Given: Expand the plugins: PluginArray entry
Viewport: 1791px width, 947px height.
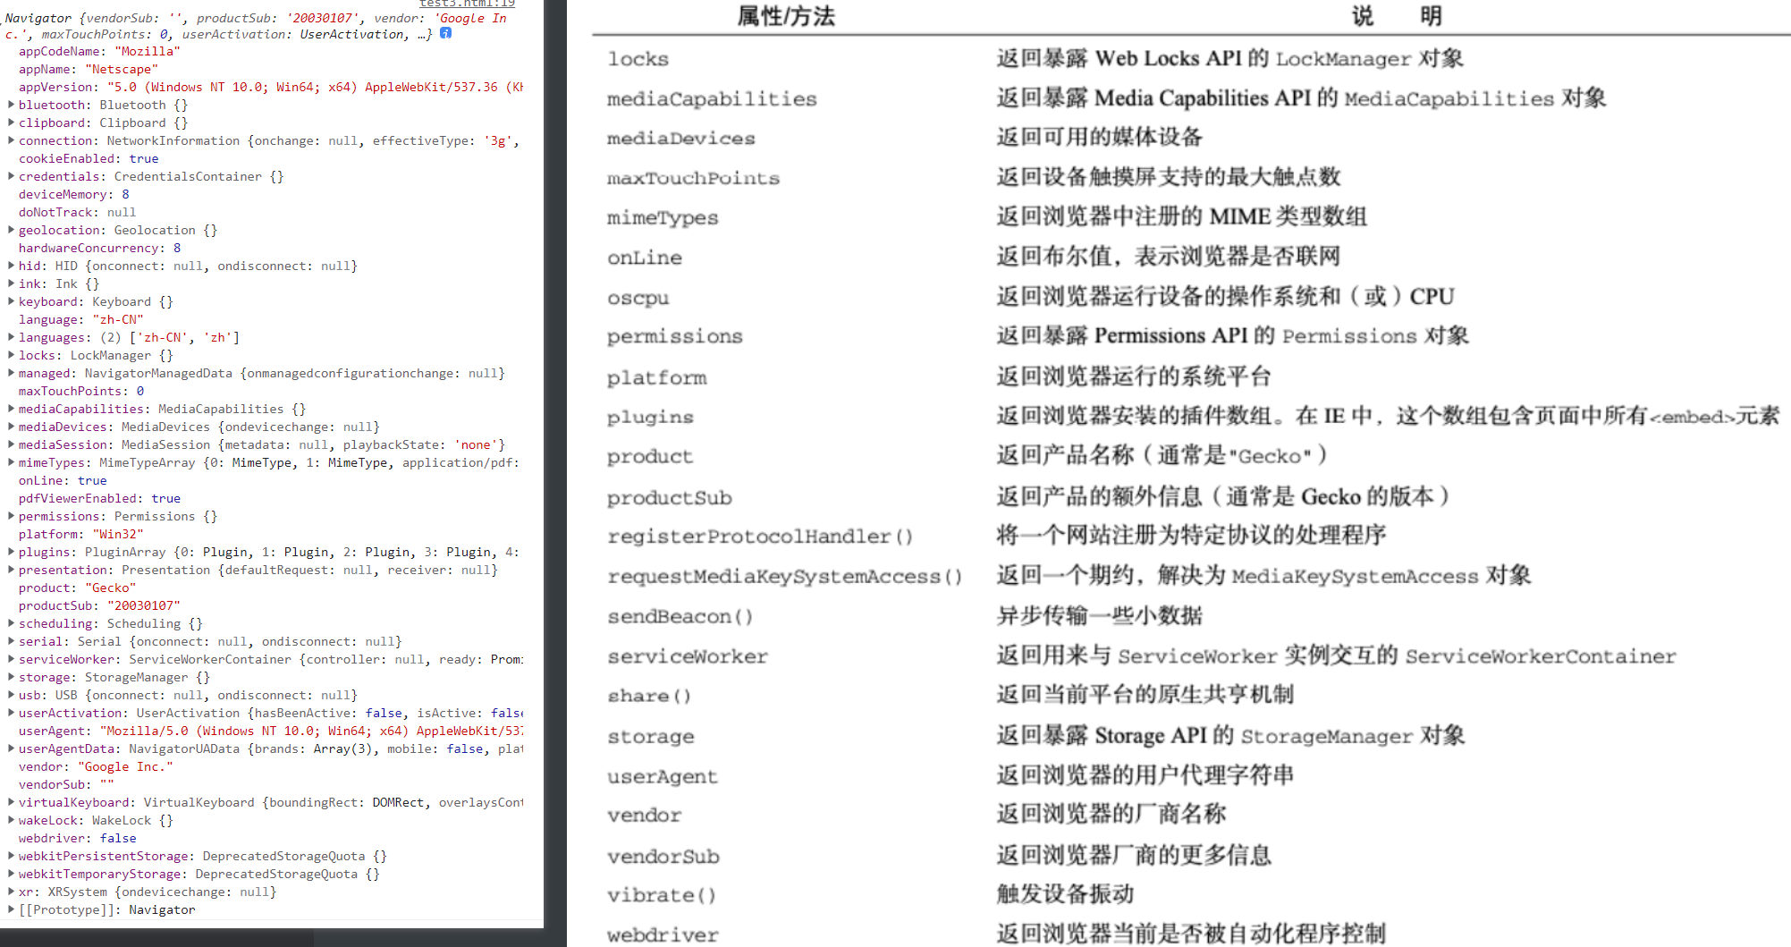Looking at the screenshot, I should point(11,552).
